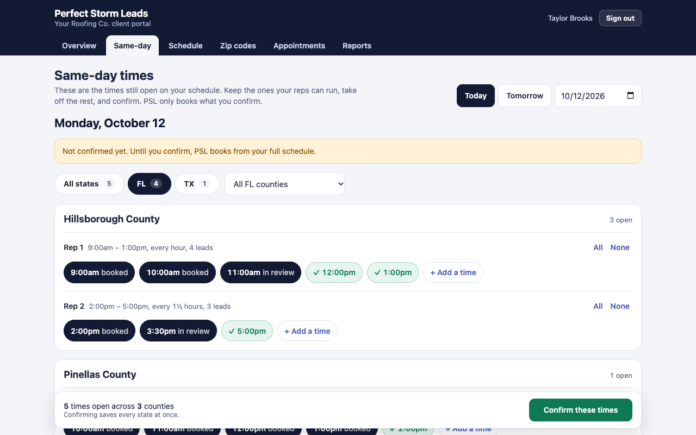Select None for Rep 1 times
Image resolution: width=696 pixels, height=435 pixels.
click(620, 247)
